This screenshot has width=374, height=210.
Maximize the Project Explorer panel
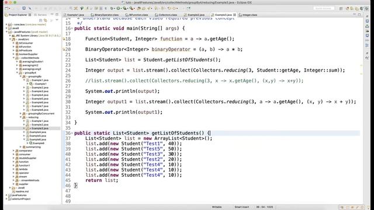pyautogui.click(x=57, y=15)
